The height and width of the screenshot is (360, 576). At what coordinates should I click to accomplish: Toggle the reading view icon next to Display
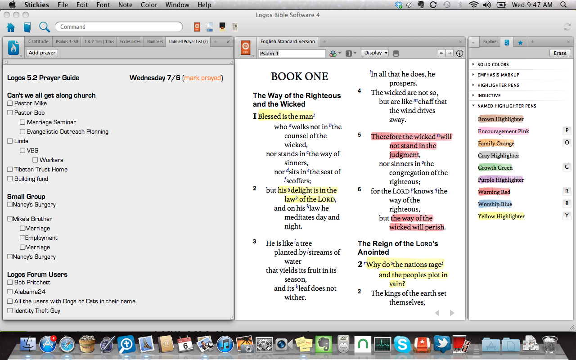(396, 53)
